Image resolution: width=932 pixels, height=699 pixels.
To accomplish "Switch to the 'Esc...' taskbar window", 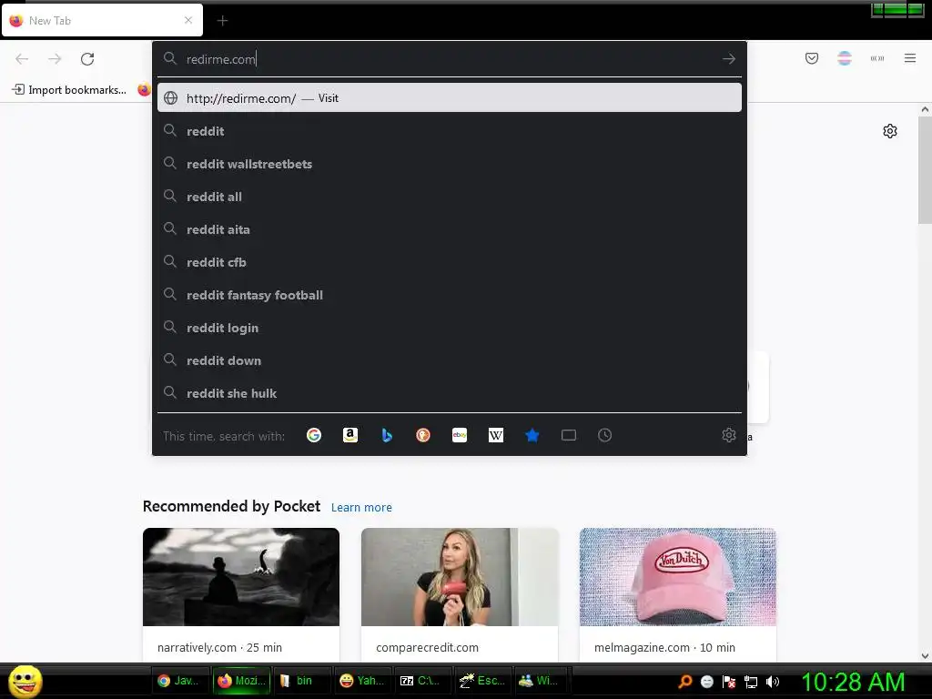I will point(482,681).
